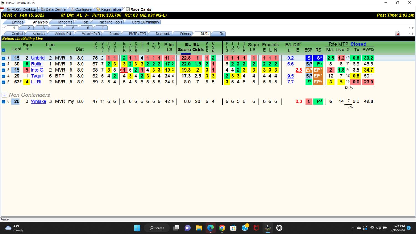Uncheck the checkbox for horse Rollin
Screen dimensions: 416x234
coord(4,64)
